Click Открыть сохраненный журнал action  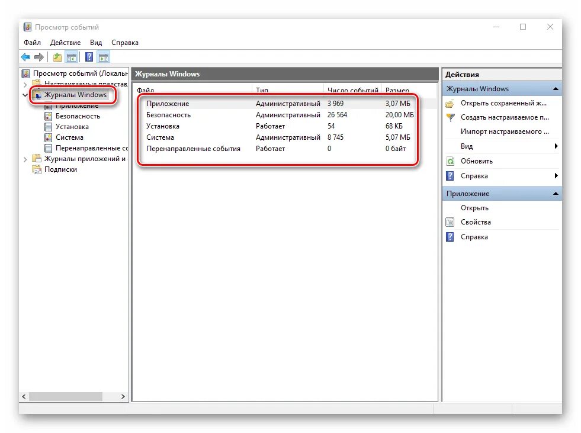click(502, 104)
